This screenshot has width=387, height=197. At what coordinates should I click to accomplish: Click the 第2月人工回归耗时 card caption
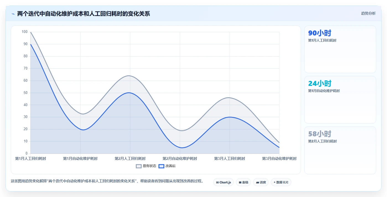click(323, 141)
